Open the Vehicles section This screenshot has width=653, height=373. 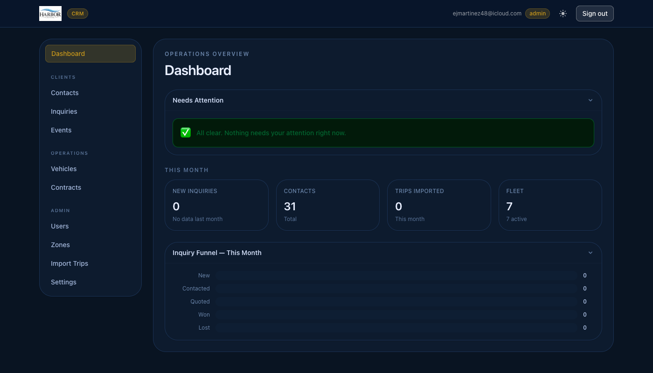click(64, 169)
